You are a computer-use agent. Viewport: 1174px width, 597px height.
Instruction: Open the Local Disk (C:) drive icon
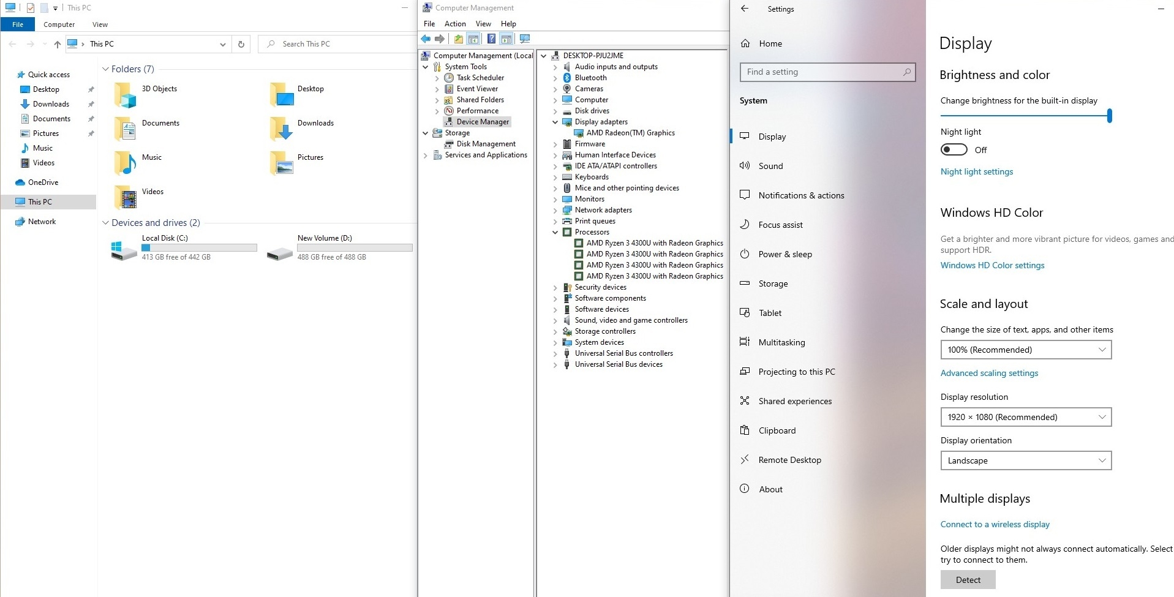(124, 250)
